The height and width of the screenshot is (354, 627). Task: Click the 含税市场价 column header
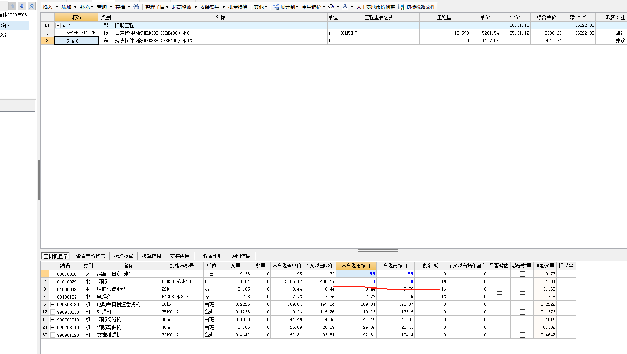point(395,266)
